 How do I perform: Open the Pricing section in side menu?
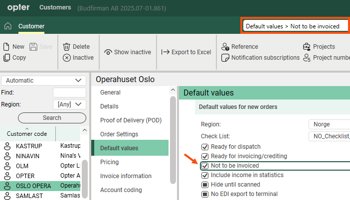109,162
